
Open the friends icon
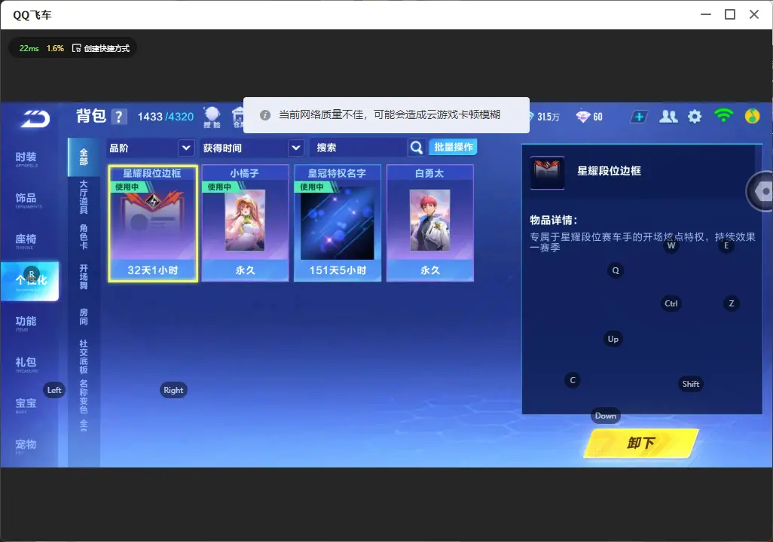(x=668, y=116)
